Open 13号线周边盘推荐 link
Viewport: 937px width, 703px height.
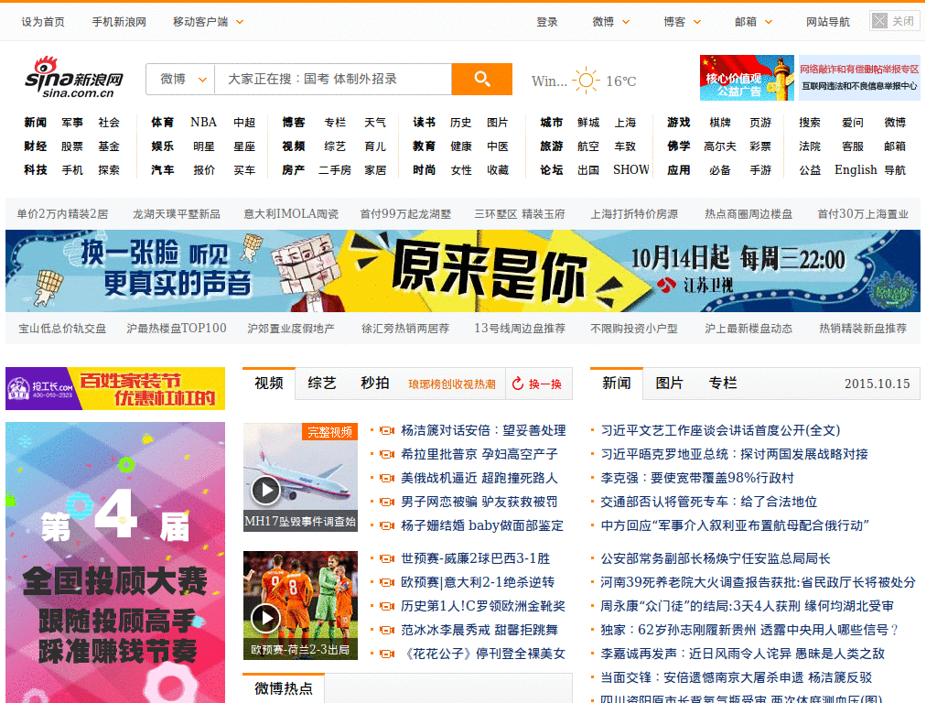520,329
